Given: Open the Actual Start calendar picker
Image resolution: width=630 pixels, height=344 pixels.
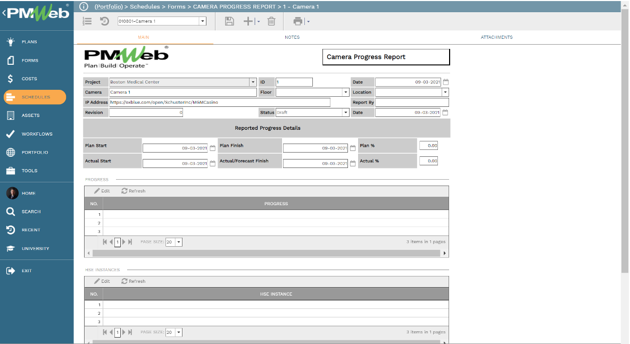Looking at the screenshot, I should (212, 163).
